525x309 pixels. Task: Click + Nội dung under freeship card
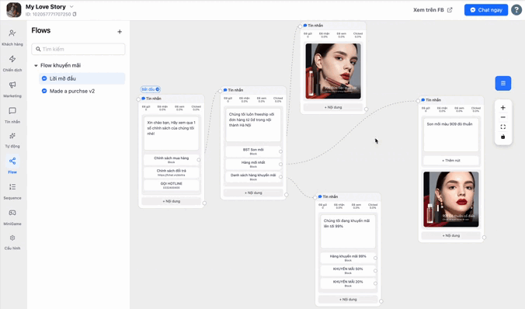click(253, 193)
